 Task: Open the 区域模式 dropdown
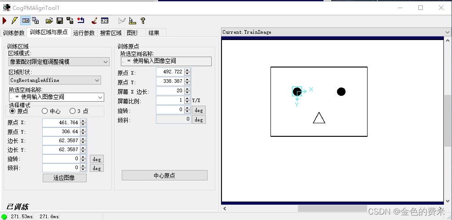tap(59, 62)
